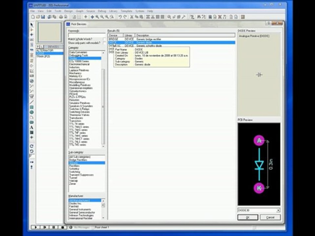Click the overview thumbnail in main window
315x236 pixels.
[50, 32]
